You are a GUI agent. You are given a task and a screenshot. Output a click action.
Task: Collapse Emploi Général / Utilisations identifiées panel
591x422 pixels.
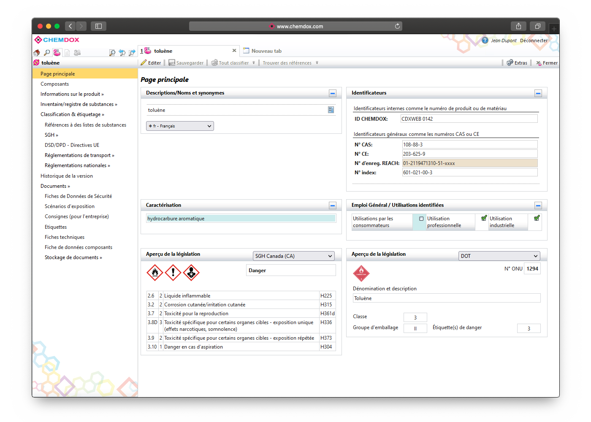pyautogui.click(x=538, y=206)
